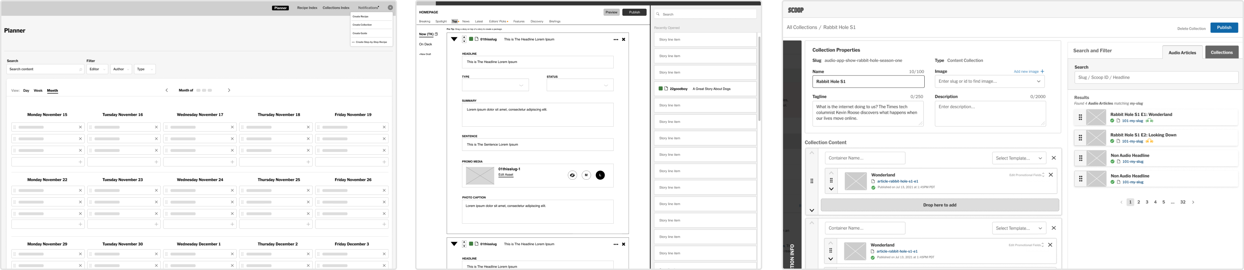Click All Collections breadcrumb
1244x270 pixels.
click(802, 27)
